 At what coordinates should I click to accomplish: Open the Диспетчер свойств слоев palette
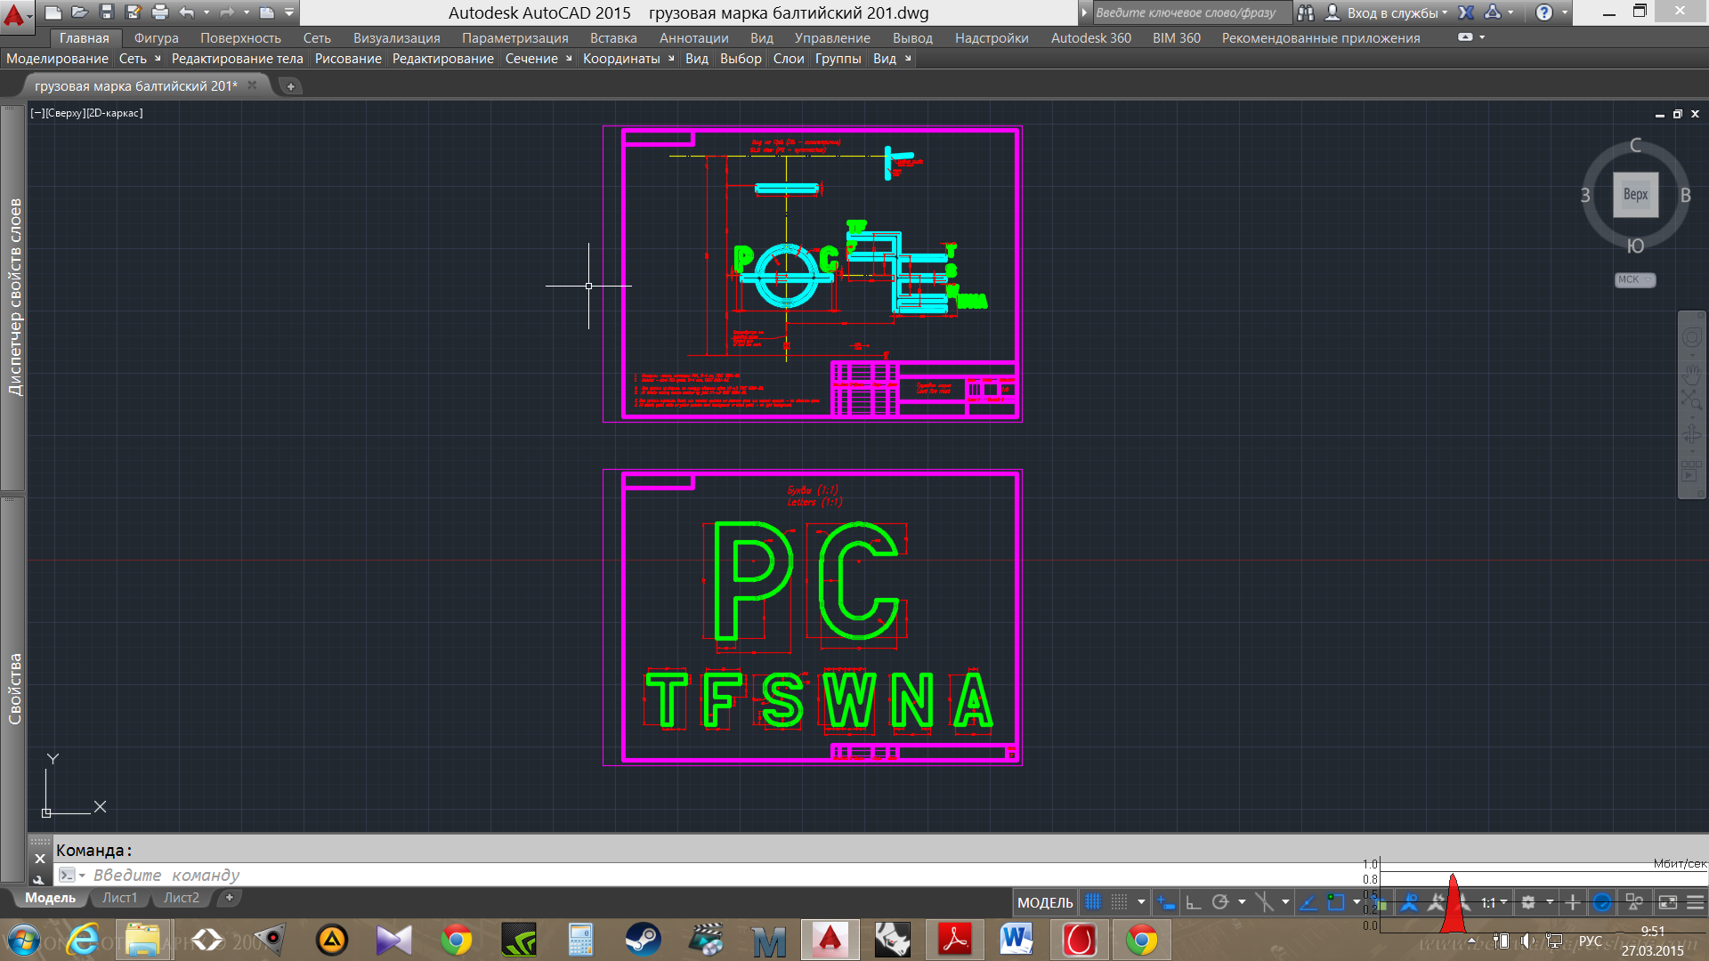pos(13,297)
